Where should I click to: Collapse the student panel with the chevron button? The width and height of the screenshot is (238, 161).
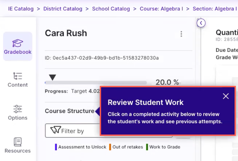coord(201,23)
